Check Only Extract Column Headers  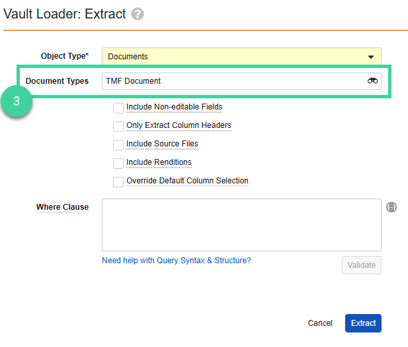pos(118,127)
